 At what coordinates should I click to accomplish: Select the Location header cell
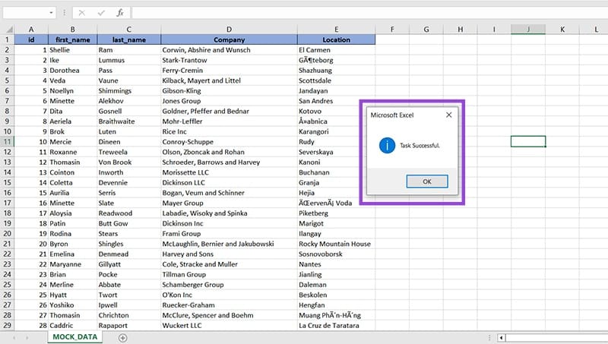click(x=336, y=39)
